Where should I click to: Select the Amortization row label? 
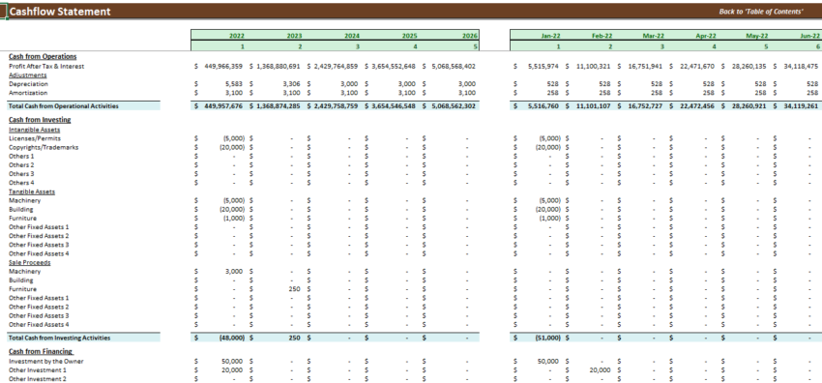pos(28,93)
